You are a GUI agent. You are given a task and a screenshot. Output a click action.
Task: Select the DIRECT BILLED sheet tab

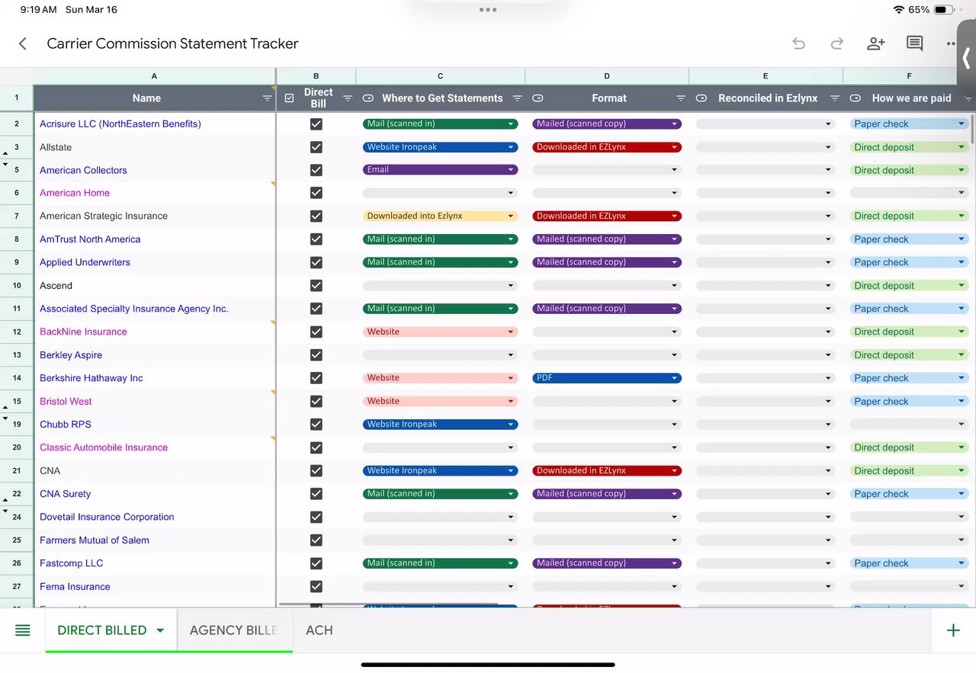click(x=102, y=630)
